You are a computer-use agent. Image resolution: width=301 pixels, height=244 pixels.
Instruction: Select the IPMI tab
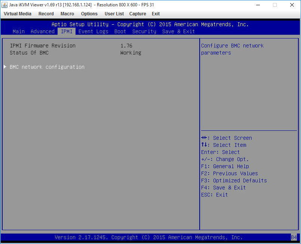click(67, 31)
